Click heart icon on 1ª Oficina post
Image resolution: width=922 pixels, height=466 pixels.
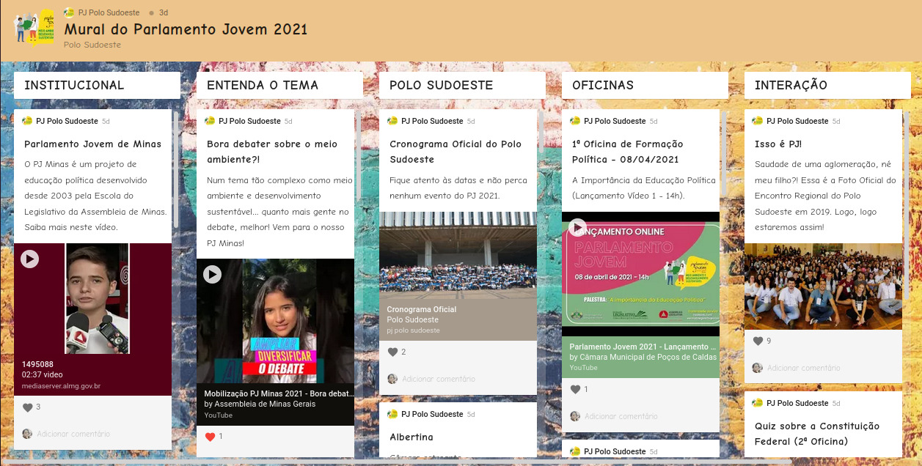pyautogui.click(x=576, y=390)
